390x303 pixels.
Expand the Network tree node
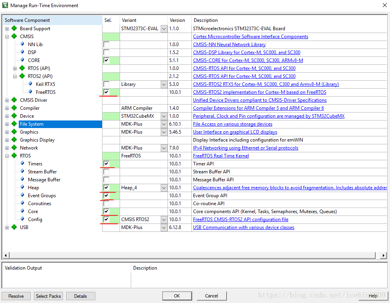[7, 148]
